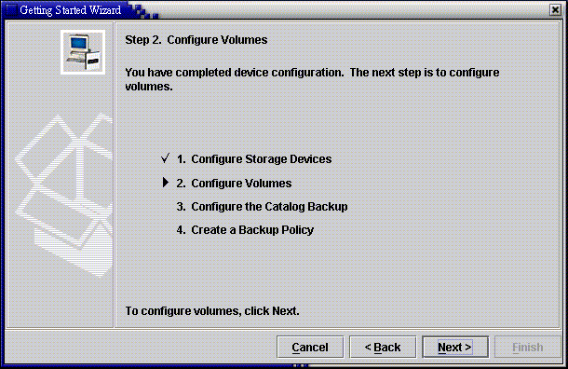Click the checkmark beside Configure Storage Devices
The image size is (568, 369).
pyautogui.click(x=165, y=158)
